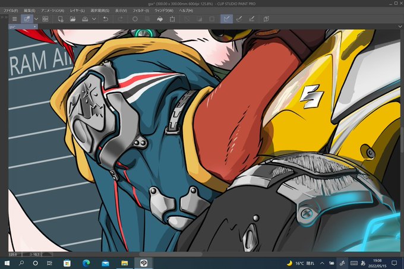Open weather widget showing 16°C 晴れ

301,263
